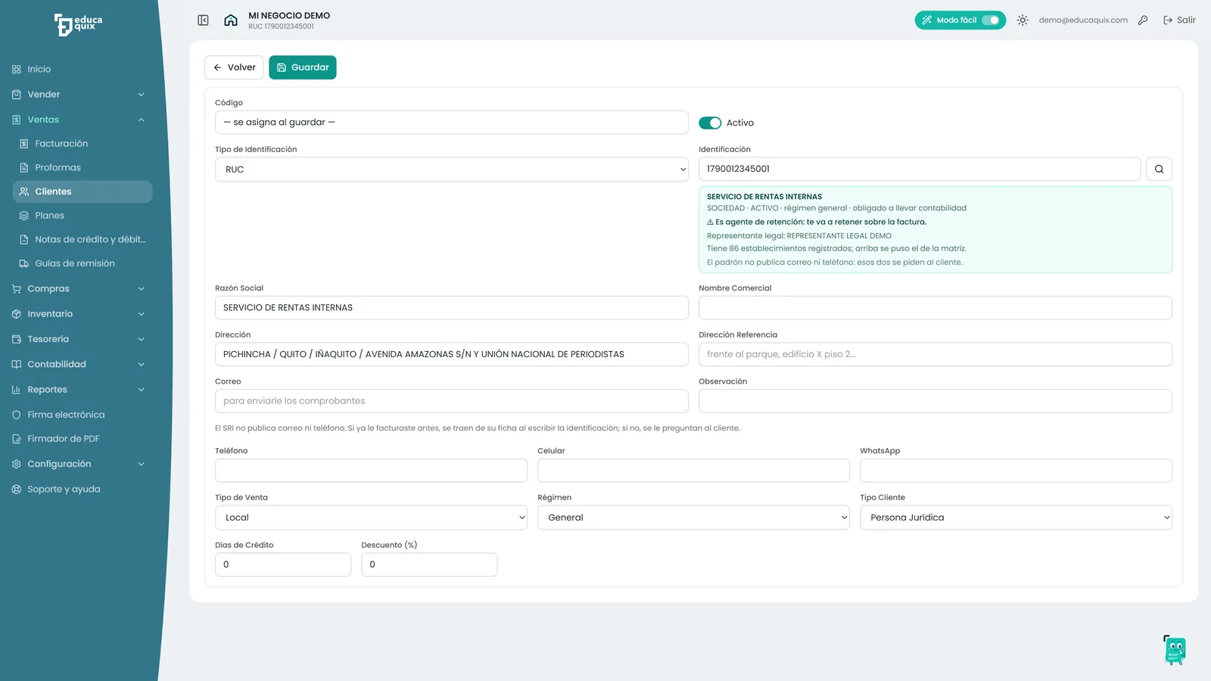Open the chatbot mascot assistant
The height and width of the screenshot is (681, 1211).
pyautogui.click(x=1175, y=650)
